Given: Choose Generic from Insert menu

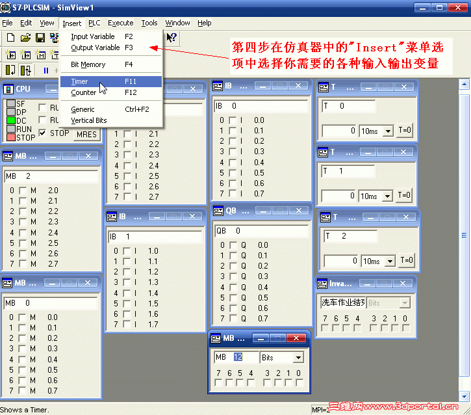Looking at the screenshot, I should (111, 109).
